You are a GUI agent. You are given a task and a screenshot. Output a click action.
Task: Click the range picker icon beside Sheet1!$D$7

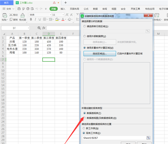(x=148, y=138)
